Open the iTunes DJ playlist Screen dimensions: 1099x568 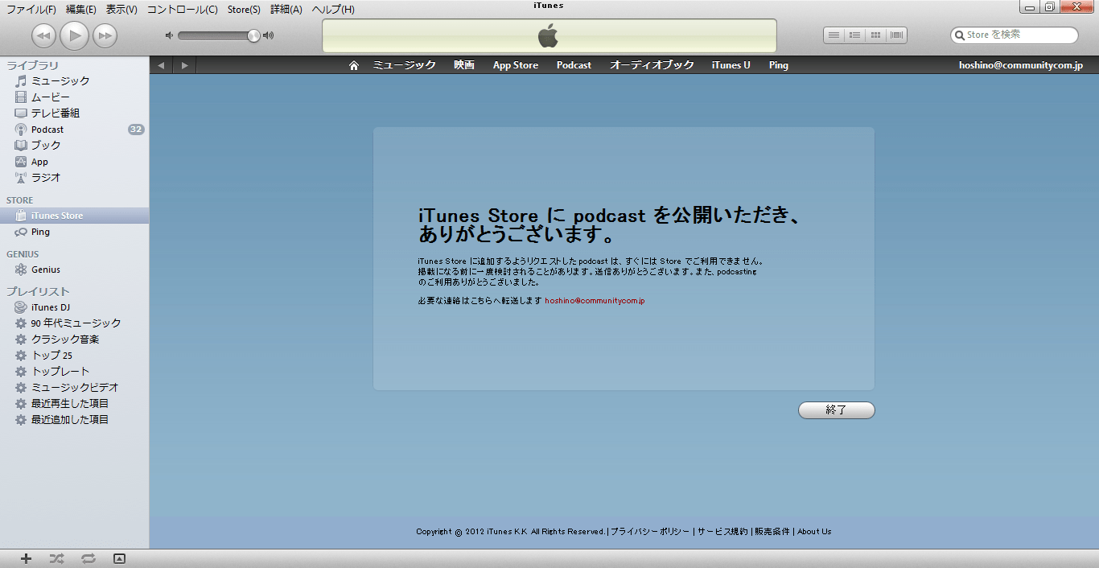[74, 307]
